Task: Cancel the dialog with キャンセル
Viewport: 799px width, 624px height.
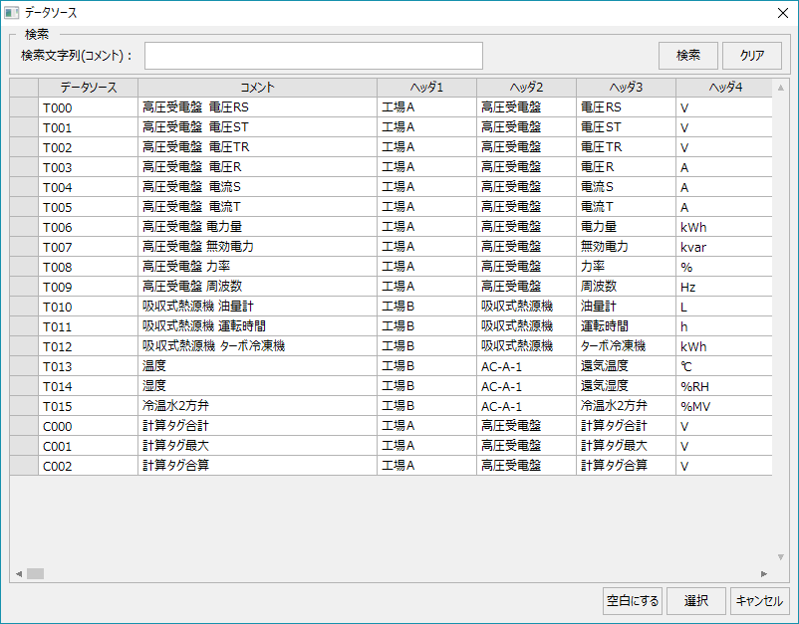Action: (760, 601)
